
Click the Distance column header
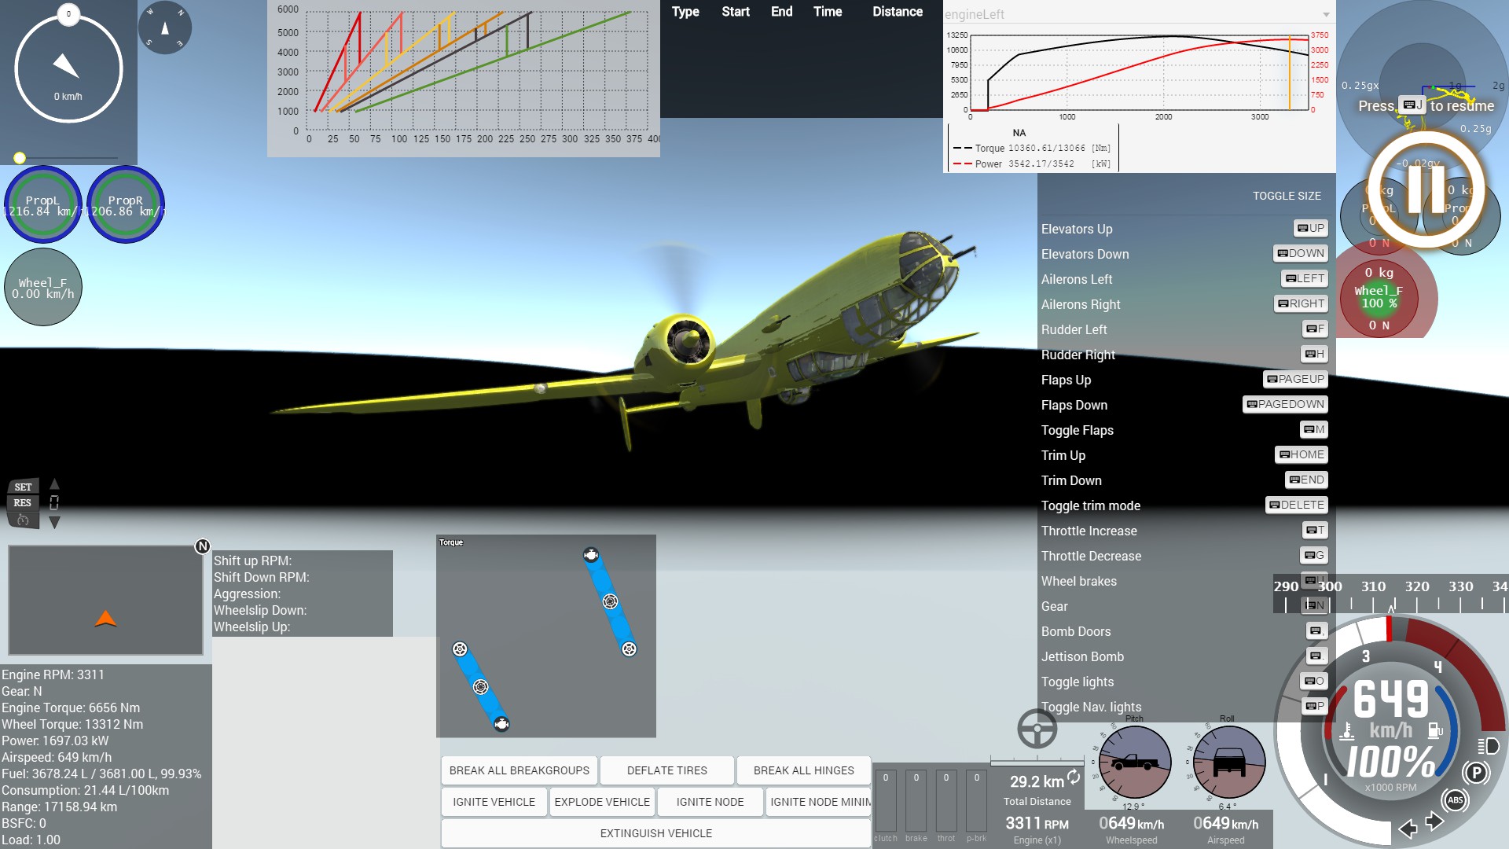pyautogui.click(x=897, y=12)
